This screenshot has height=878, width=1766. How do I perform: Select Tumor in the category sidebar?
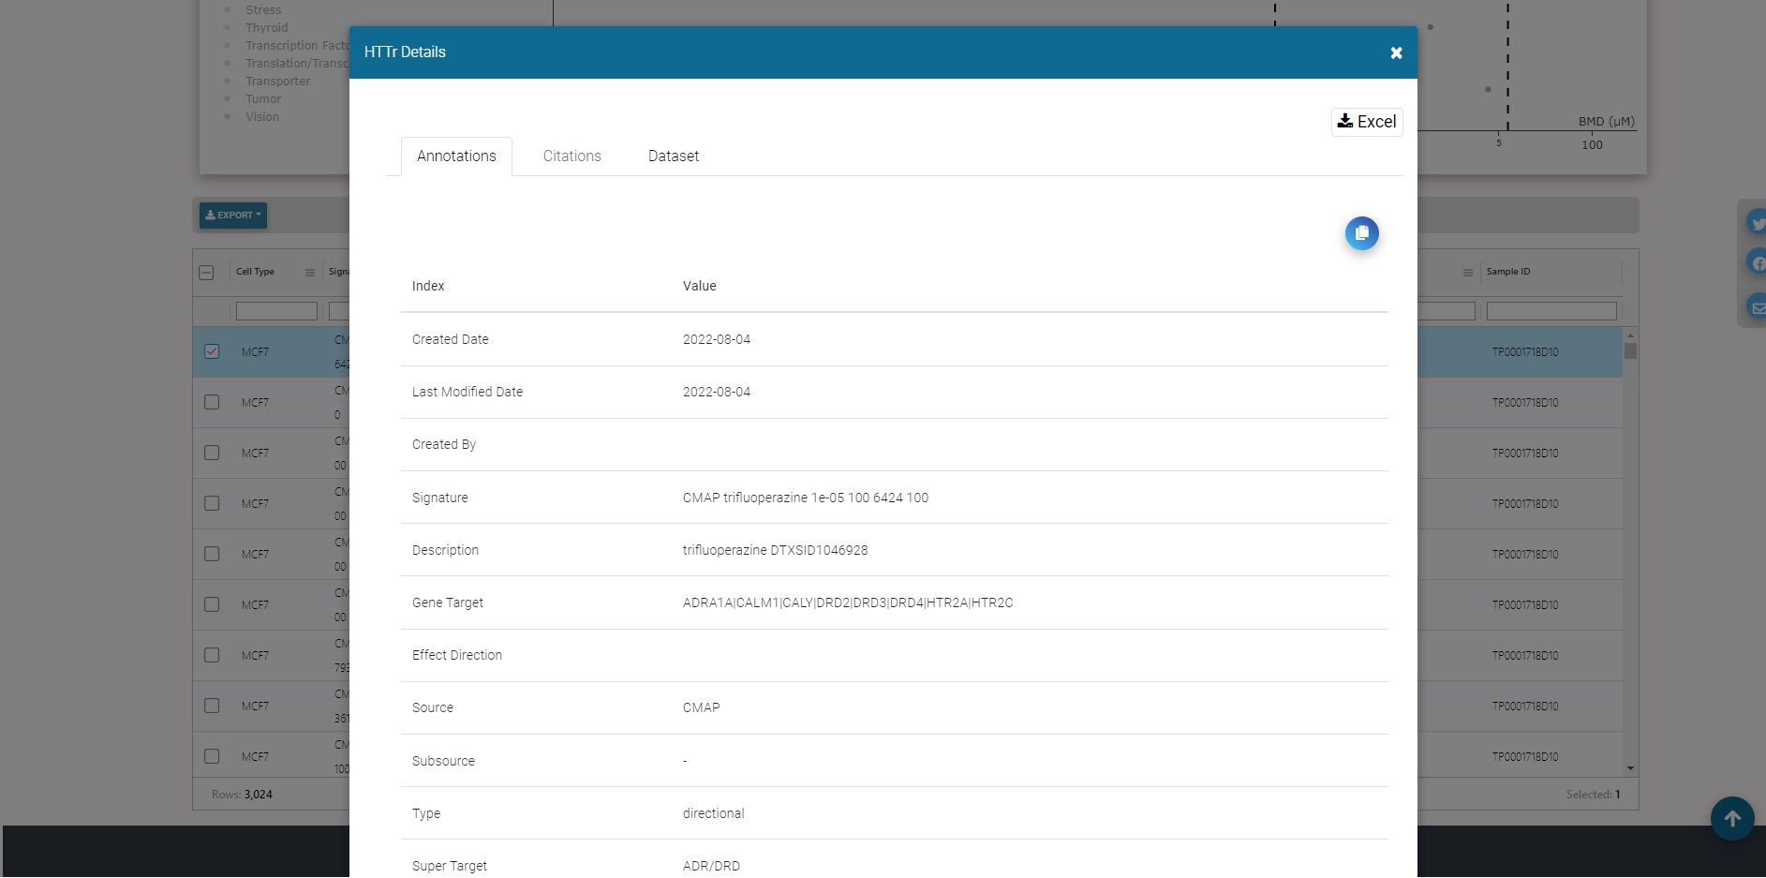coord(262,98)
